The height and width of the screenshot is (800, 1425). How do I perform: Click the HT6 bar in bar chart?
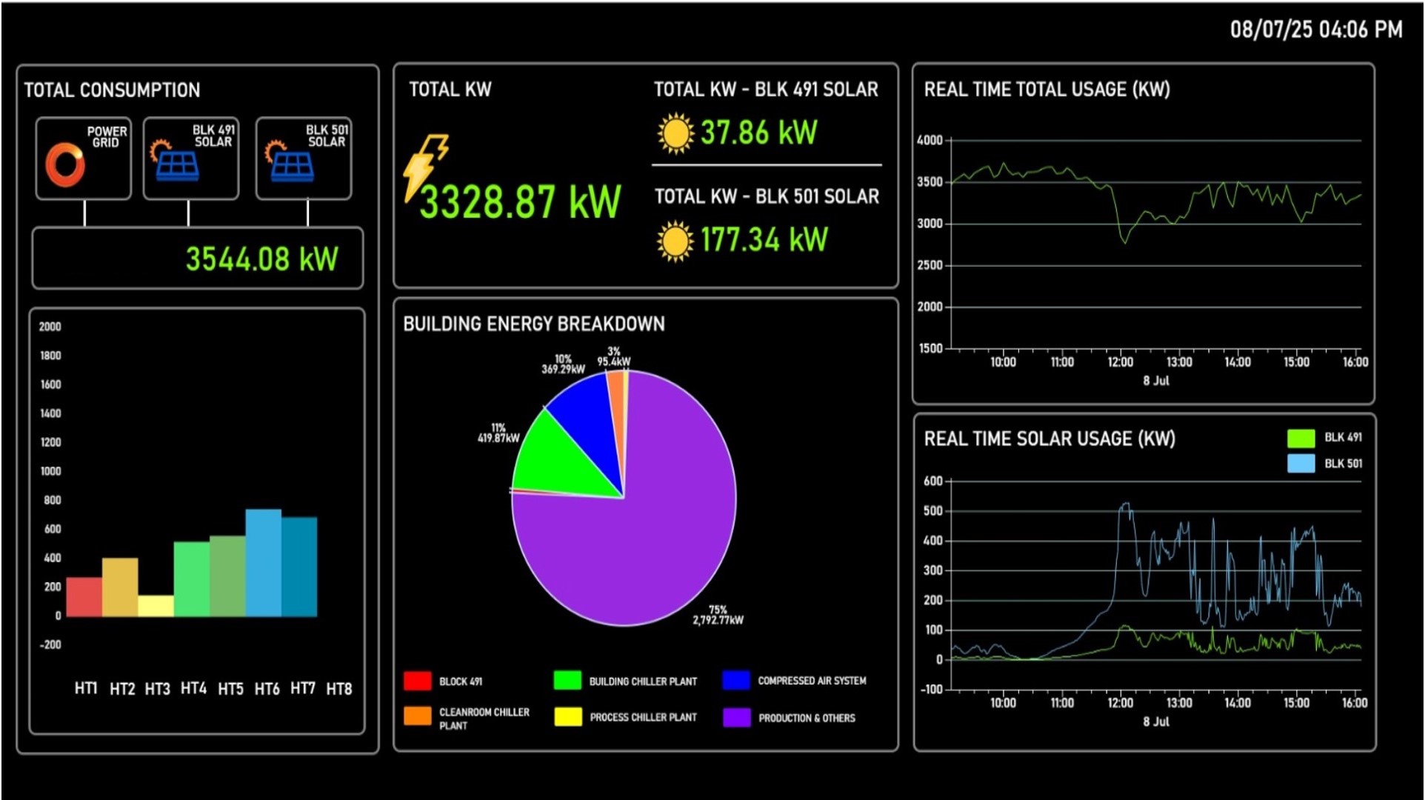coord(264,563)
